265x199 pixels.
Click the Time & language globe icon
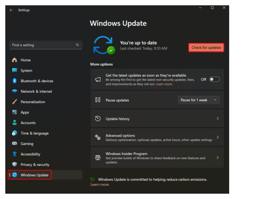click(x=15, y=133)
